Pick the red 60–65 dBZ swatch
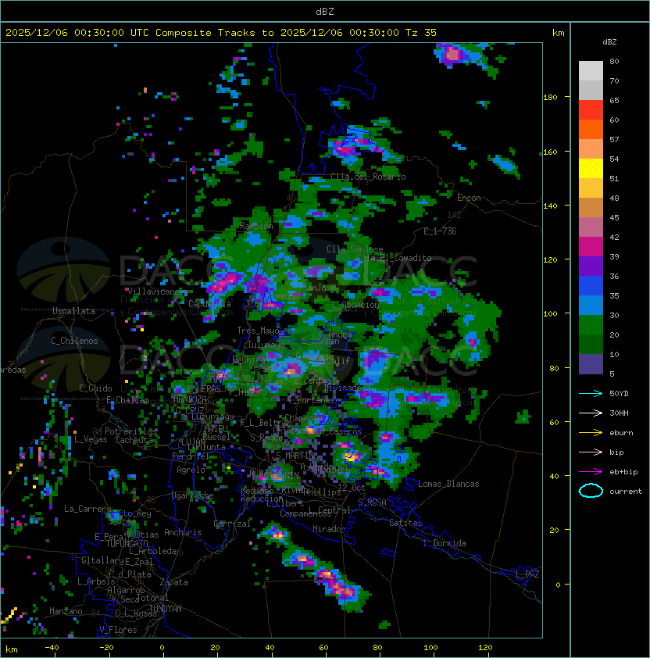Viewport: 650px width, 658px height. (x=591, y=110)
